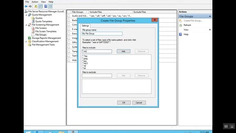Click the Forward arrow in toolbar
This screenshot has width=236, height=133.
coord(30,6)
